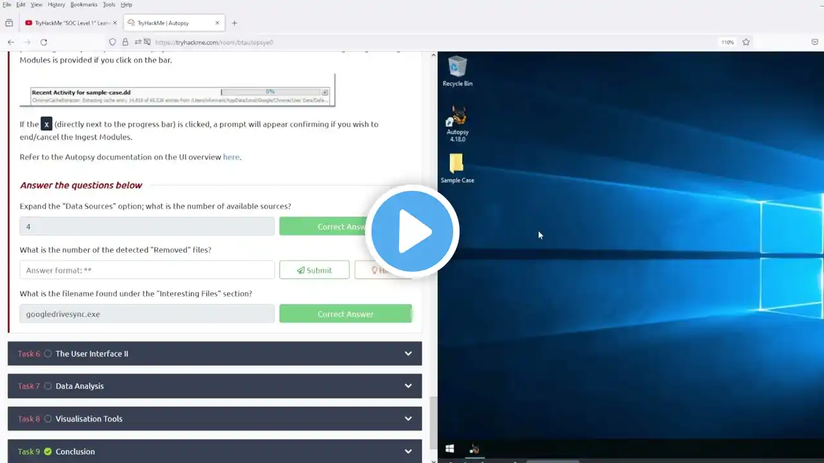824x463 pixels.
Task: Follow the 'here' documentation link
Action: tap(231, 157)
